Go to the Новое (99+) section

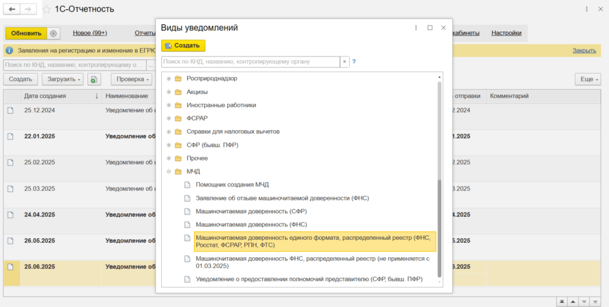[x=90, y=33]
